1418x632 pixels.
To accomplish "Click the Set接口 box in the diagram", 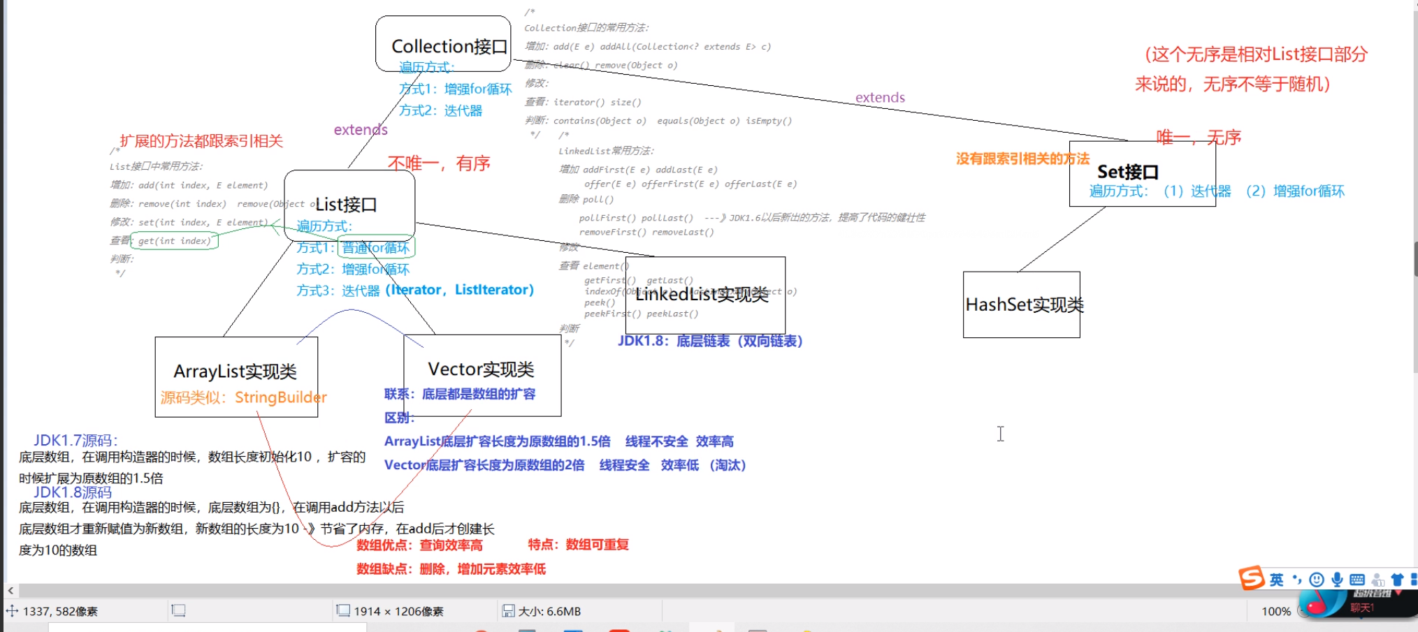I will pyautogui.click(x=1142, y=173).
